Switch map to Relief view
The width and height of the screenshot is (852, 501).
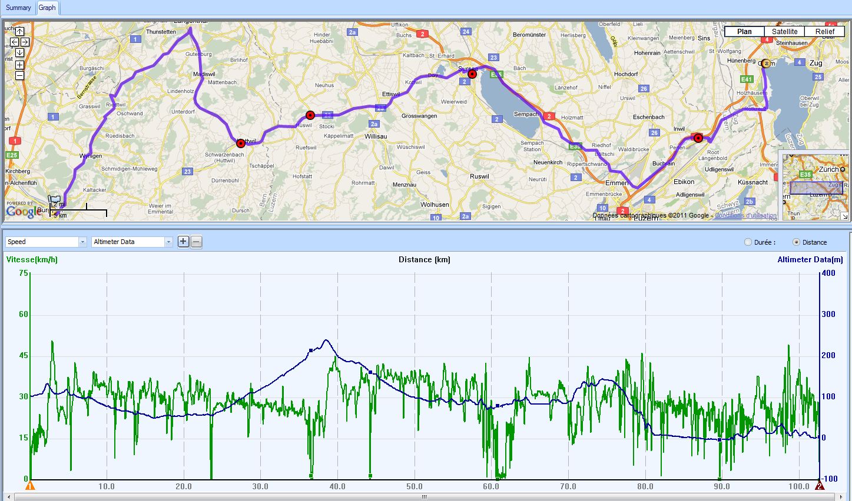click(x=824, y=32)
